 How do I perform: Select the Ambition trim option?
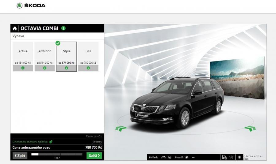point(45,51)
